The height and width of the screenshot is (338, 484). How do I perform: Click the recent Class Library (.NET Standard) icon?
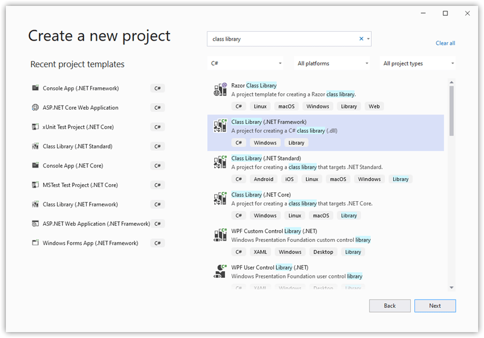pyautogui.click(x=35, y=146)
